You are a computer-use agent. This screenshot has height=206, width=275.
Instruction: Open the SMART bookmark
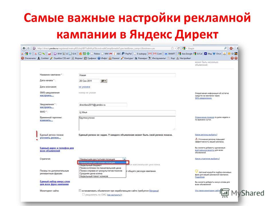click(170, 54)
